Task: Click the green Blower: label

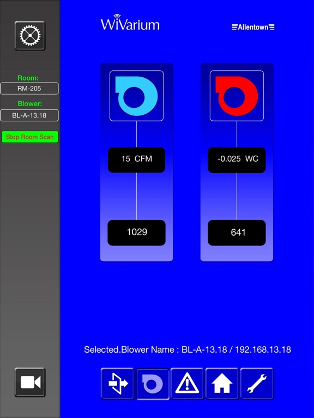Action: (x=30, y=104)
